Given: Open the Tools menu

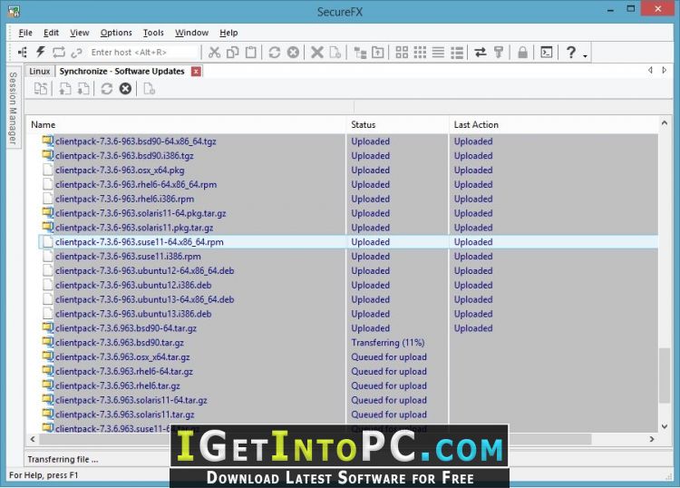Looking at the screenshot, I should click(x=153, y=33).
